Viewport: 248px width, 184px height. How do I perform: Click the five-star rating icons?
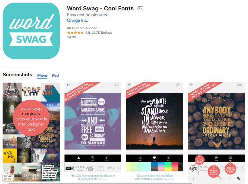(75, 33)
